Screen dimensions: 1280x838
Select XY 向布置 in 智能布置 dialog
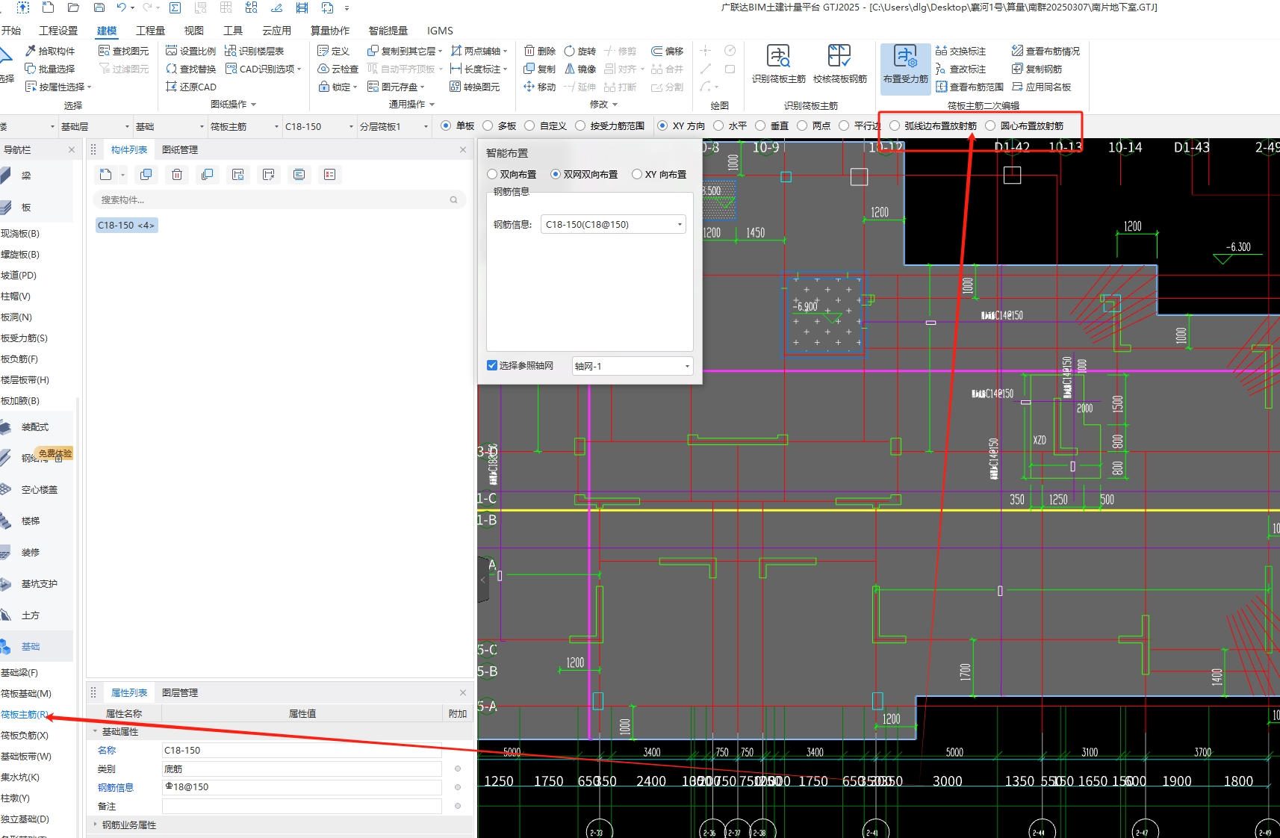[659, 174]
